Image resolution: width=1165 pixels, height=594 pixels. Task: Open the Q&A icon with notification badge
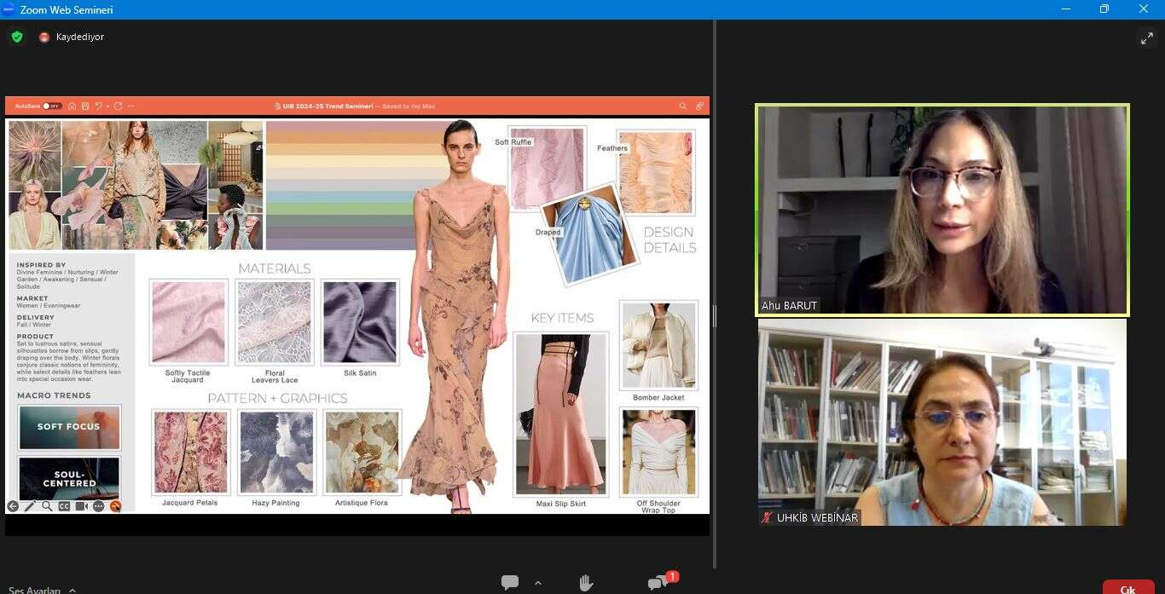(x=658, y=583)
